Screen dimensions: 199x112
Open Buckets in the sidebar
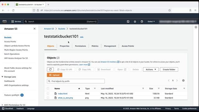[x=8, y=37]
